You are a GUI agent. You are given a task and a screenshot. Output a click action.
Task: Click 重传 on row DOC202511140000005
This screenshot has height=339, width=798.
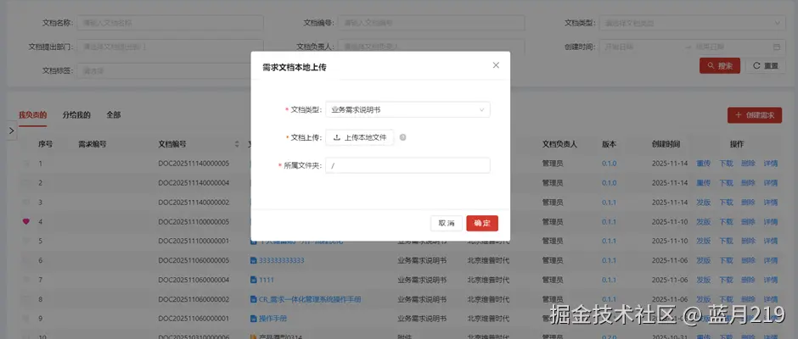(x=703, y=164)
